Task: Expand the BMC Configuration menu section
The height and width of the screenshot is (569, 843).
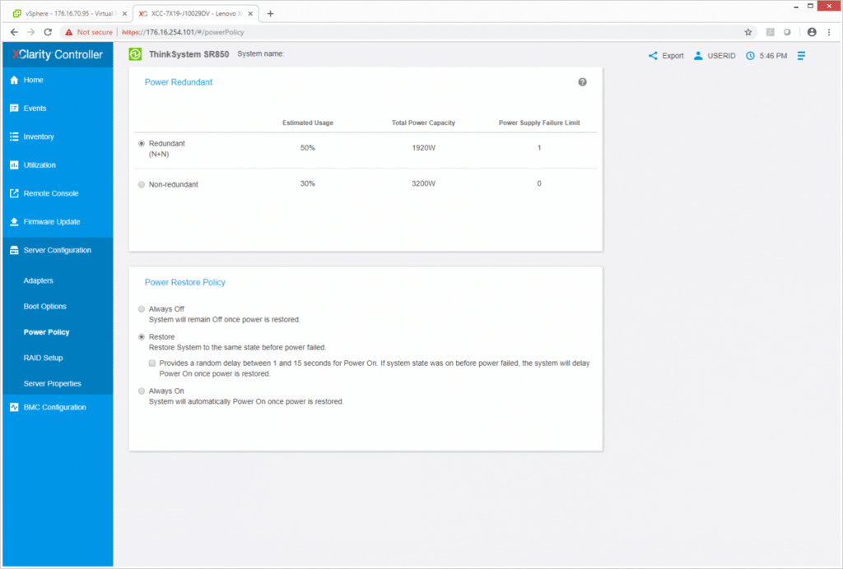Action: click(x=58, y=407)
